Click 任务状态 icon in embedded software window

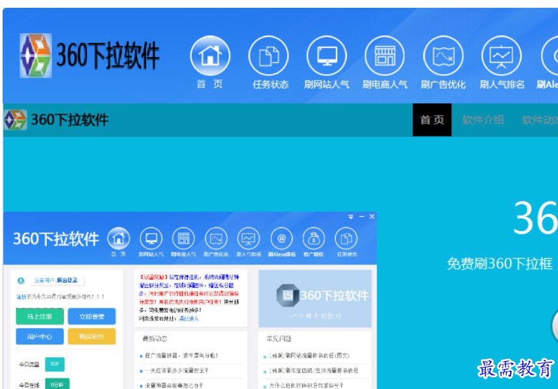[x=346, y=238]
